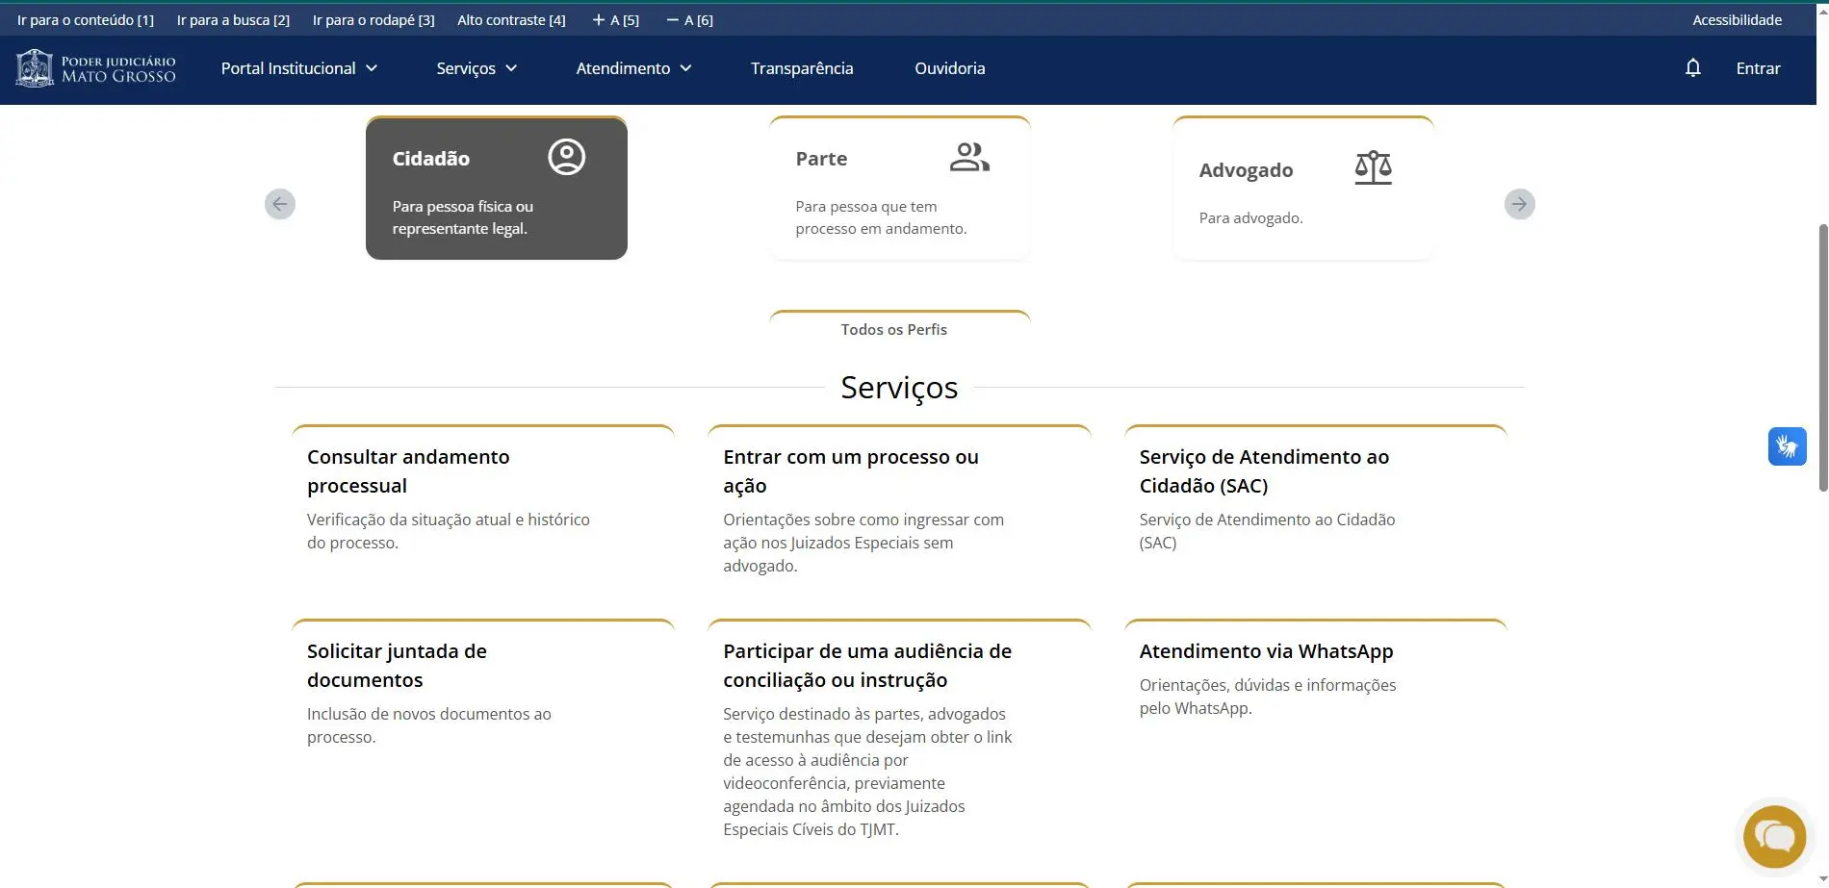Open Consultar andamento processual service

pyautogui.click(x=408, y=470)
